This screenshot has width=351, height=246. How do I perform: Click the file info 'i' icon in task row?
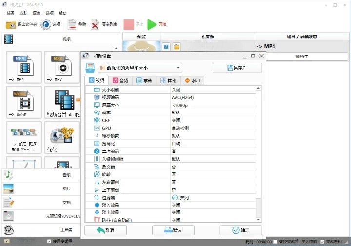click(166, 47)
